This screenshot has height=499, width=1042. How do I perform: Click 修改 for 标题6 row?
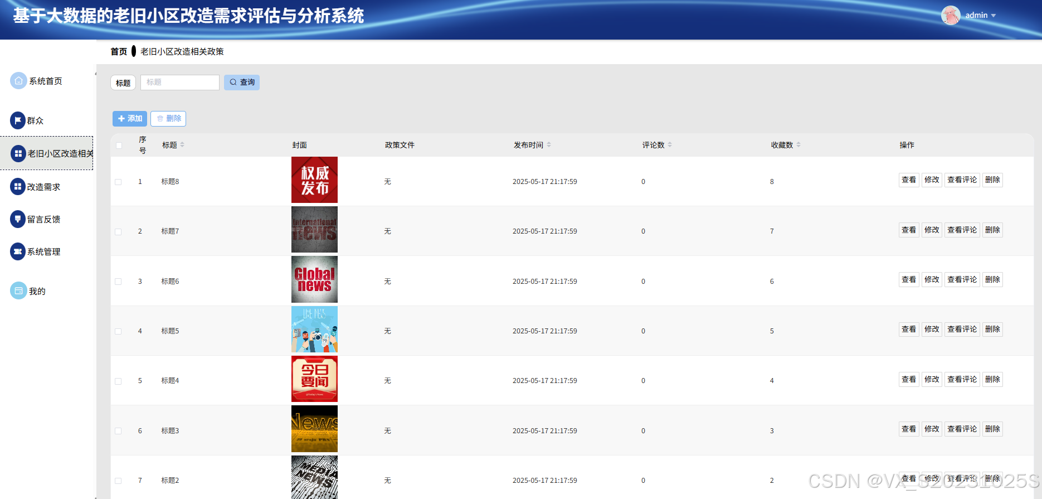click(x=932, y=279)
